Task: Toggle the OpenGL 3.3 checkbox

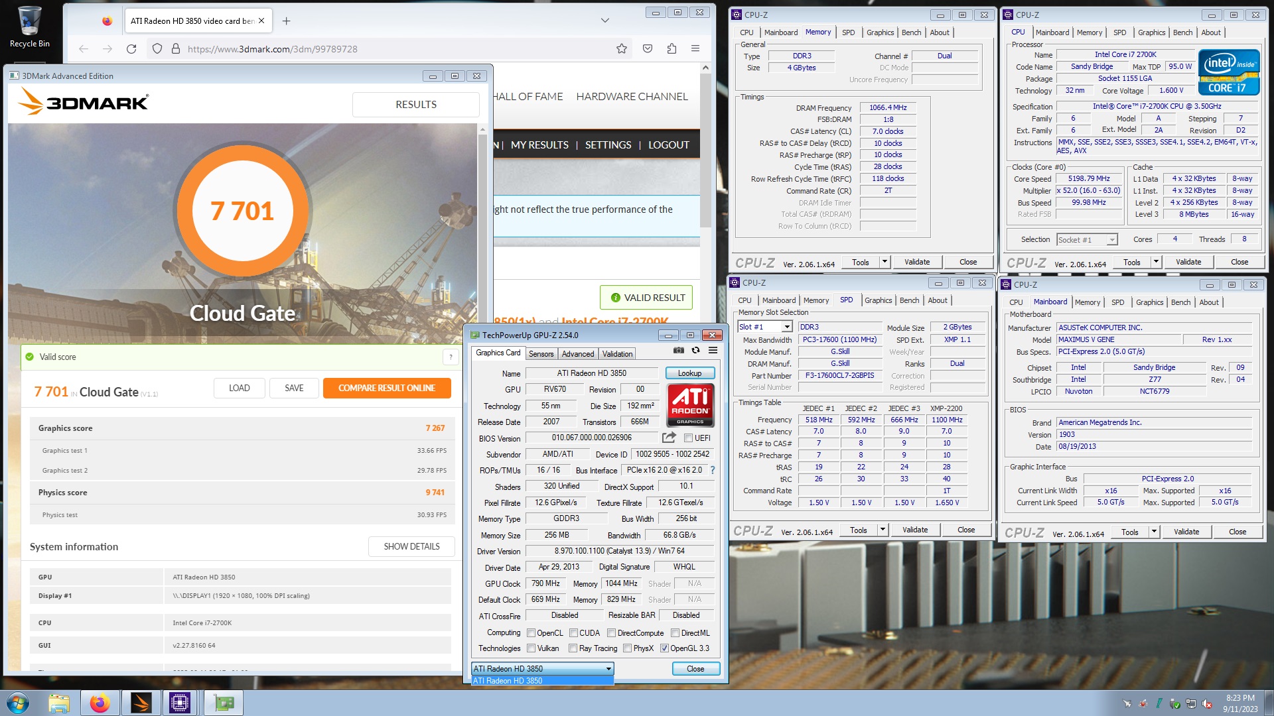Action: coord(664,648)
